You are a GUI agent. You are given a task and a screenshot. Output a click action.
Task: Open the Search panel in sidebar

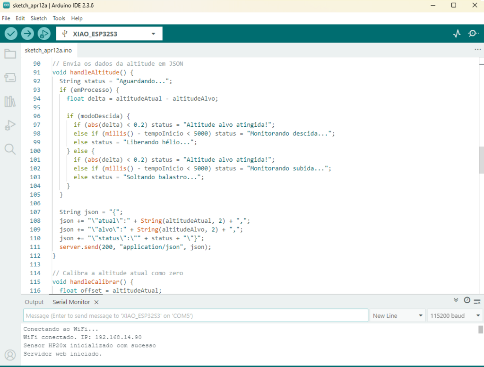10,149
